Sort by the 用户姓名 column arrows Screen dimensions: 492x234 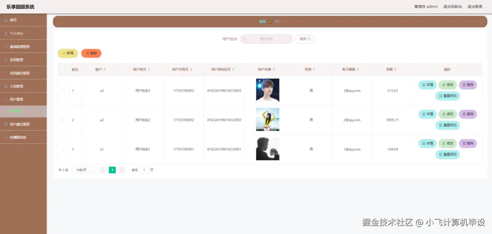click(149, 69)
